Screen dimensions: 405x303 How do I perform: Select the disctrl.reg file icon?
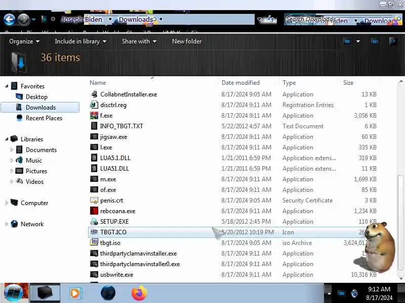pos(94,105)
